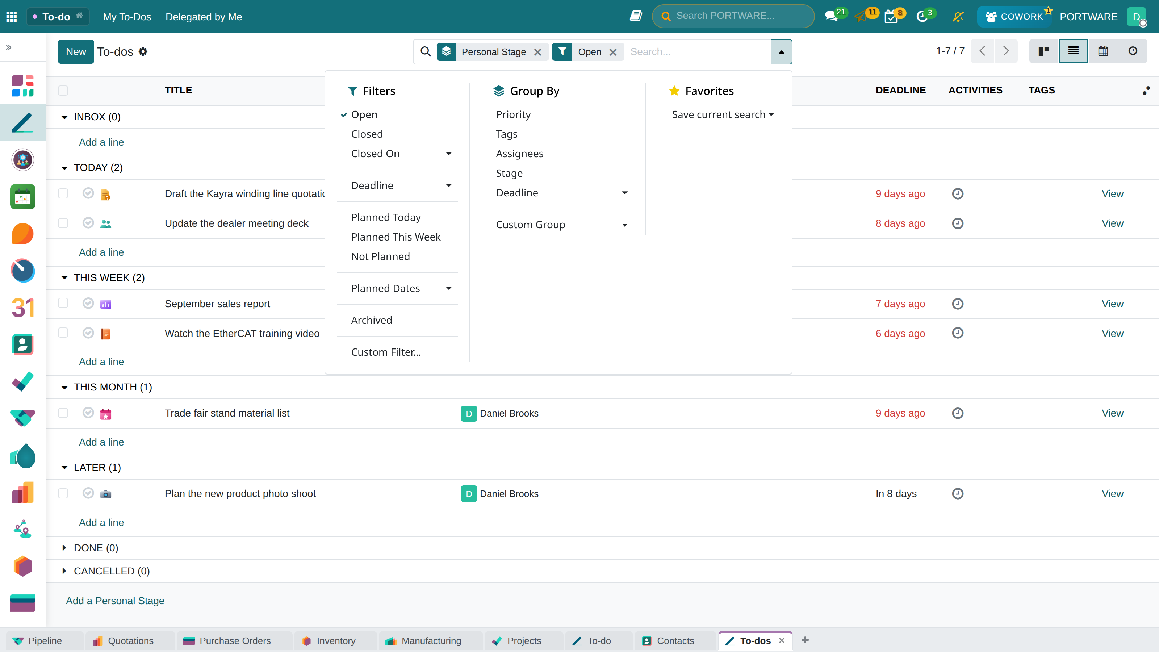Open the COWORK button
This screenshot has width=1159, height=652.
tap(1014, 17)
